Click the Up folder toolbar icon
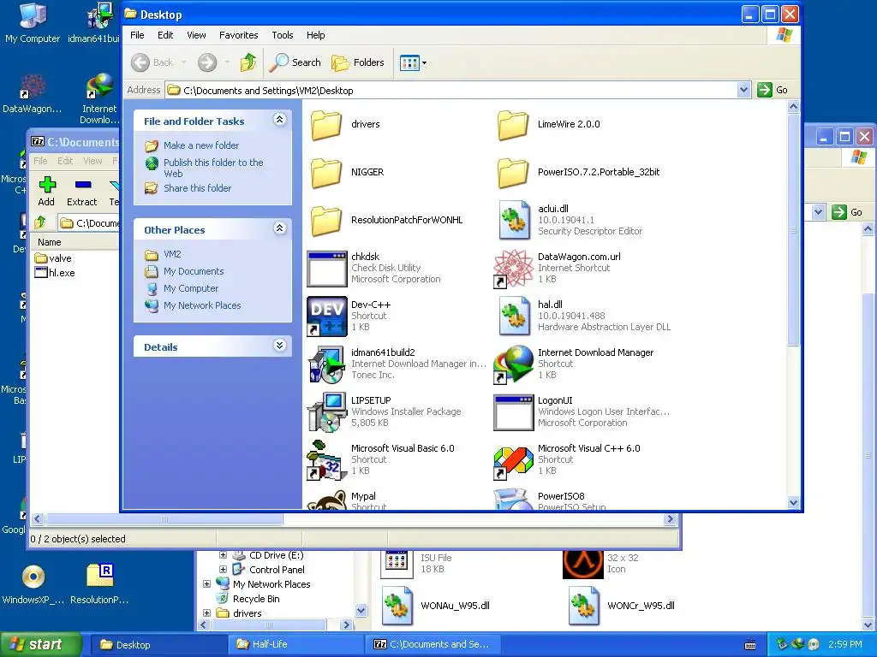The image size is (877, 657). [x=248, y=62]
